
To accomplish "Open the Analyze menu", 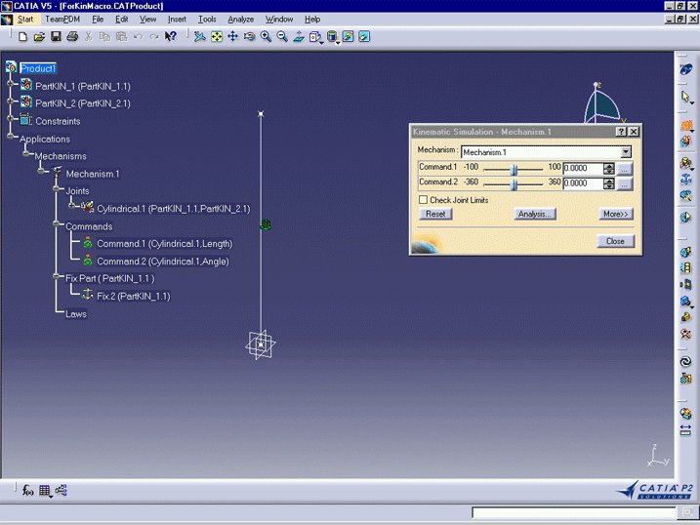I will click(240, 19).
